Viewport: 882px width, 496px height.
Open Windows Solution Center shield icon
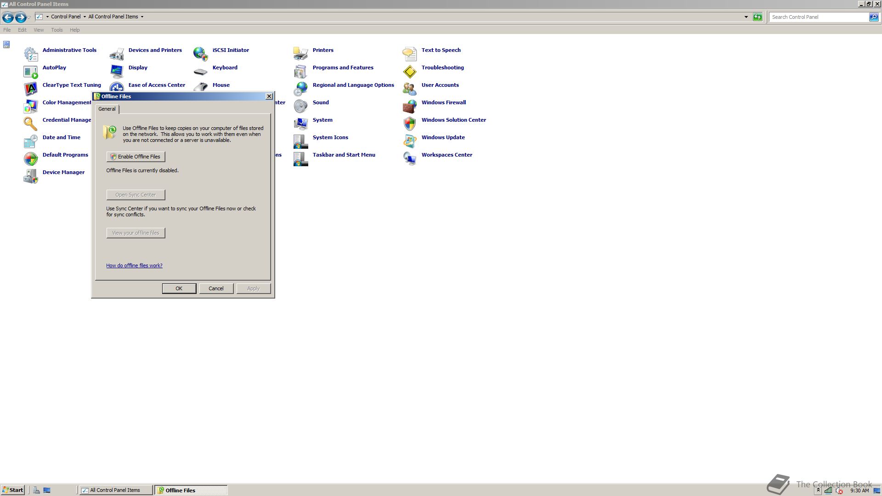pyautogui.click(x=410, y=124)
